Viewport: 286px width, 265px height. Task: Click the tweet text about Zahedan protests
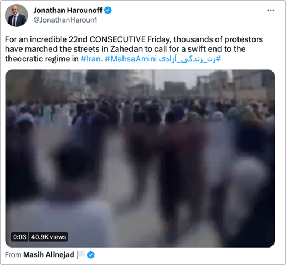134,49
